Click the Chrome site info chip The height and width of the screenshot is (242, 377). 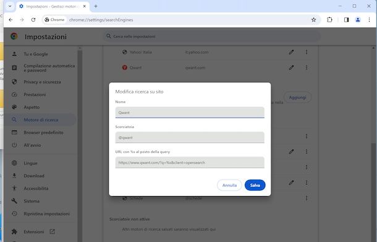click(54, 20)
